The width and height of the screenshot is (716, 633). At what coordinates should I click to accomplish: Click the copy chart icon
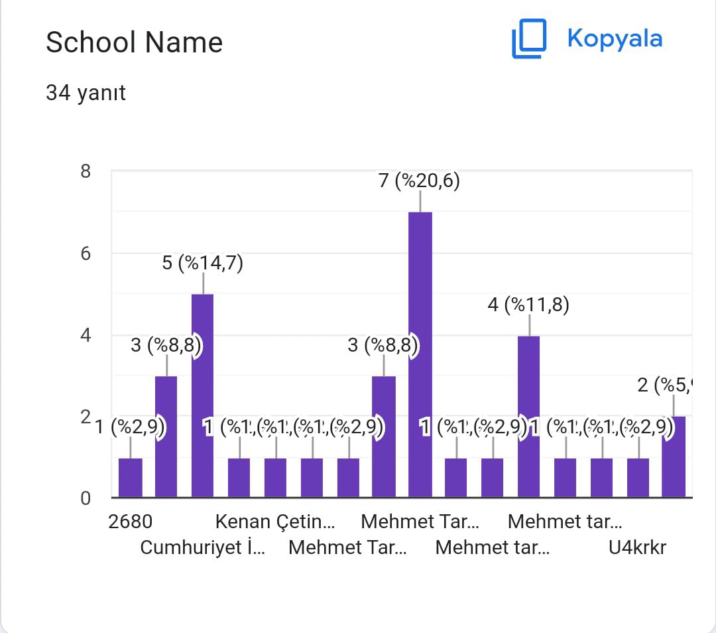point(529,39)
